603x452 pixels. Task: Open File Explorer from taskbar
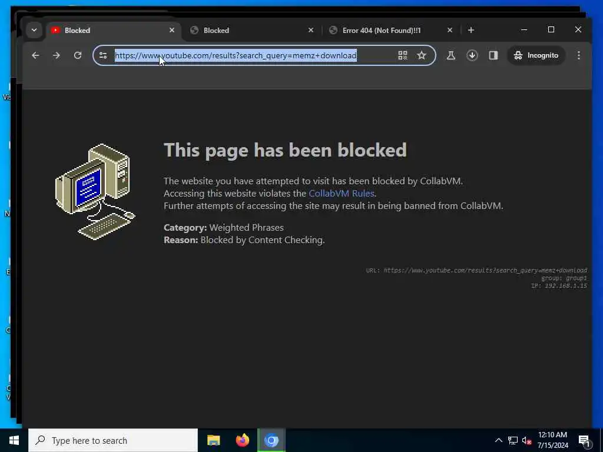pyautogui.click(x=213, y=440)
